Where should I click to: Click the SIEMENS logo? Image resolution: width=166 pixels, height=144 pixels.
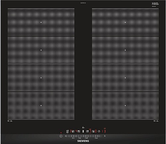[83, 141]
